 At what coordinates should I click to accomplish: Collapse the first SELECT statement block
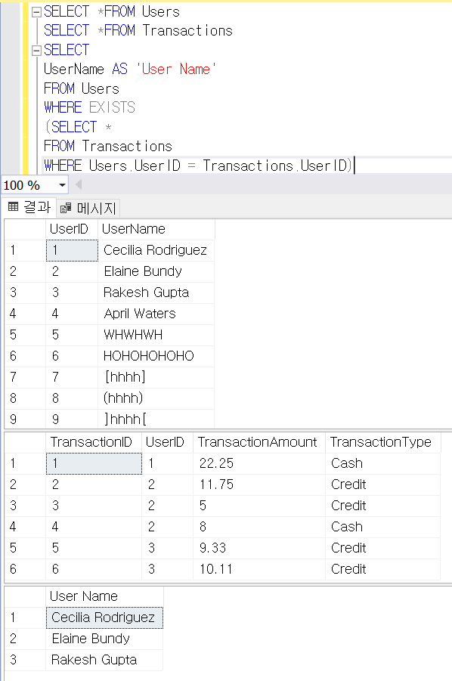(37, 12)
